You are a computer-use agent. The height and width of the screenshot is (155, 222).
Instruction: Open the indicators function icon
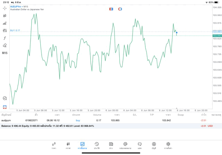coord(5,38)
